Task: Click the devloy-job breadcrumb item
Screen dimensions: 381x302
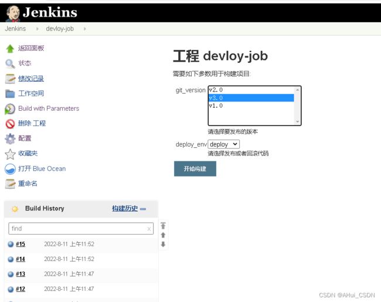Action: 60,29
